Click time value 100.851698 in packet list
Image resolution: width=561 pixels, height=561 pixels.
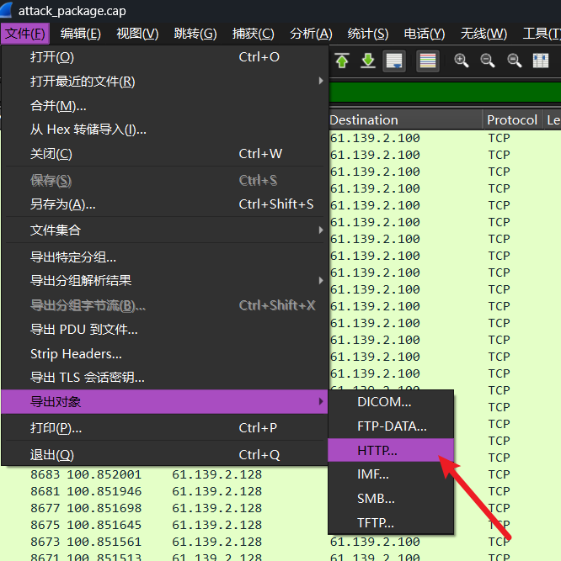(x=104, y=508)
